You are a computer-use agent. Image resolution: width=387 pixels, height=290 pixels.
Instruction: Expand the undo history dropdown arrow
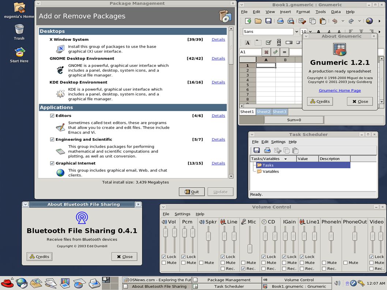(343, 21)
